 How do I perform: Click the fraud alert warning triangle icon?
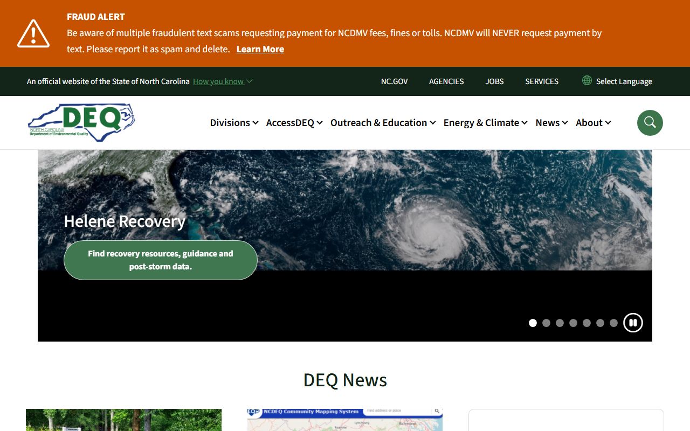coord(33,33)
